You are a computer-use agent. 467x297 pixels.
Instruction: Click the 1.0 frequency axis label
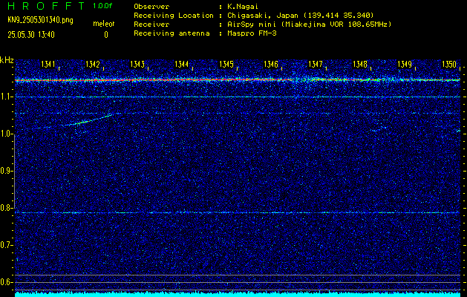(x=5, y=134)
